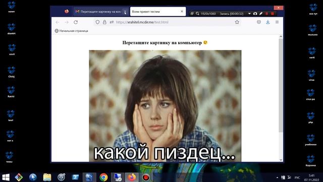
Task: Launch Google Chrome from the taskbar
Action: 103,177
